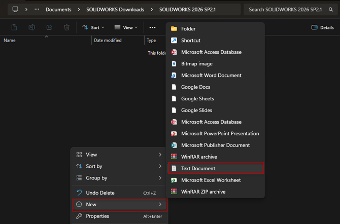Choose Sort by in context menu

(119, 166)
